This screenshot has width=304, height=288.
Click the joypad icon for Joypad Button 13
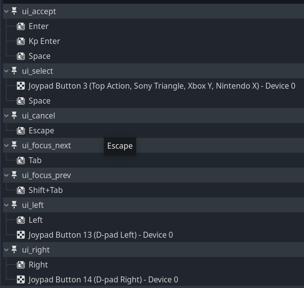[x=21, y=235]
